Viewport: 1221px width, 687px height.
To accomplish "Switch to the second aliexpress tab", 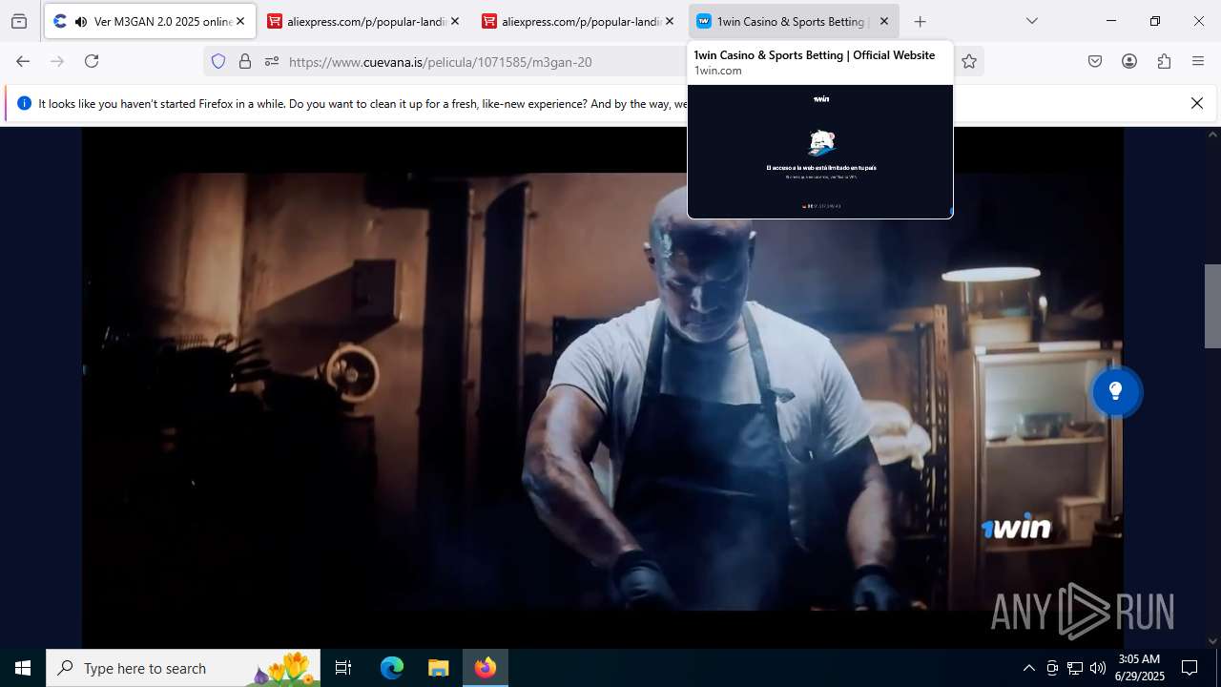I will 578,21.
